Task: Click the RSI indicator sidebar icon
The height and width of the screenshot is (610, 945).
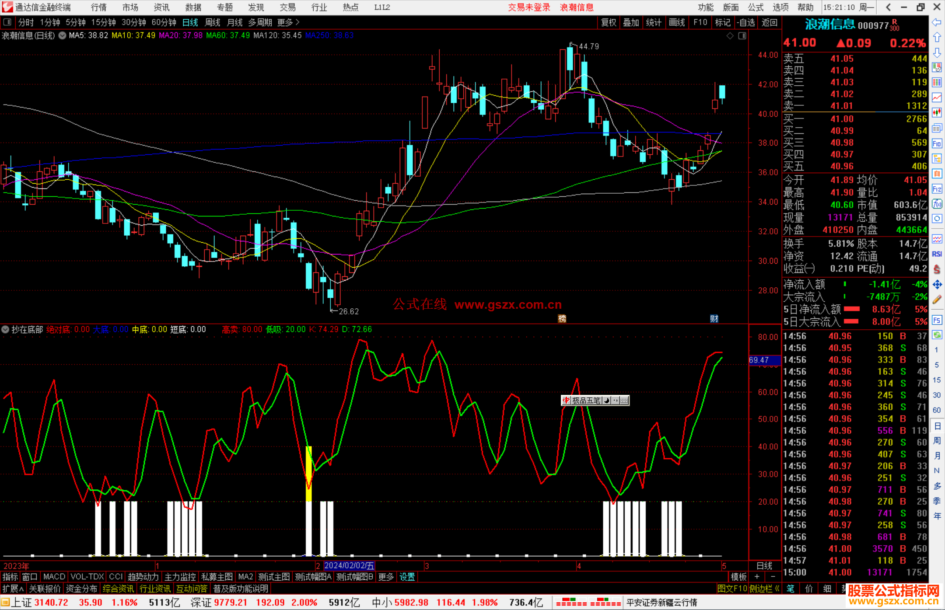Action: (937, 254)
